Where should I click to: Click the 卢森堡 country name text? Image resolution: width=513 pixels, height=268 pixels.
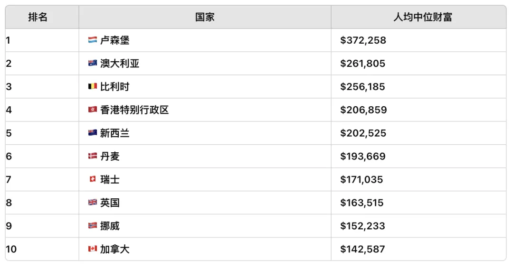[x=115, y=40]
